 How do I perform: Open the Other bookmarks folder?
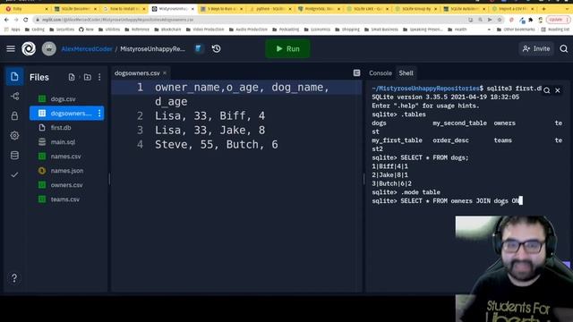(x=516, y=30)
